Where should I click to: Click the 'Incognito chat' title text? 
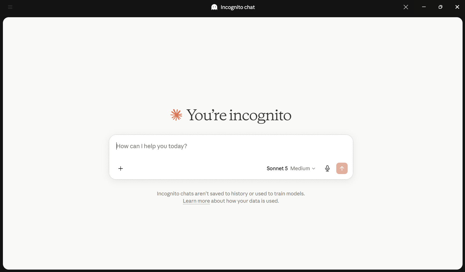(x=238, y=7)
